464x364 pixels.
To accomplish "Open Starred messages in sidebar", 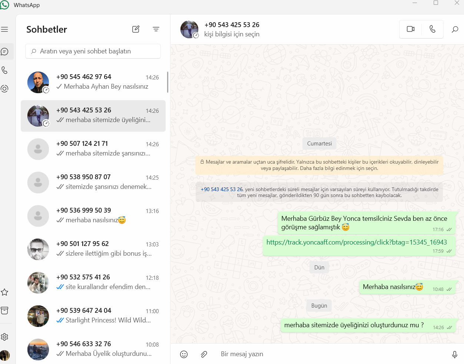I will coord(4,292).
